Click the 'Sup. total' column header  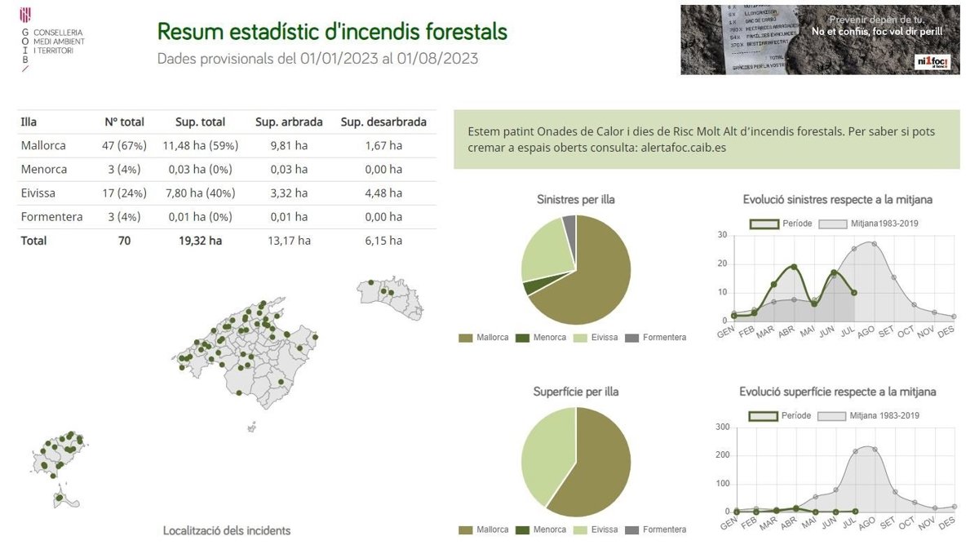pos(200,122)
